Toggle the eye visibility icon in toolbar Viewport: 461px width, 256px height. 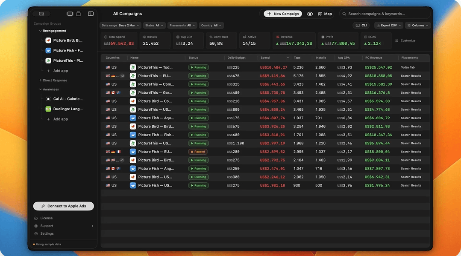(x=310, y=14)
